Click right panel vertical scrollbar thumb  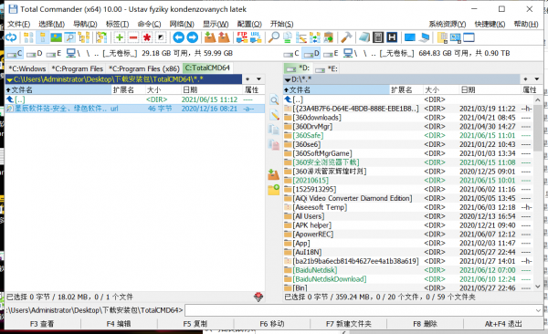(x=538, y=128)
